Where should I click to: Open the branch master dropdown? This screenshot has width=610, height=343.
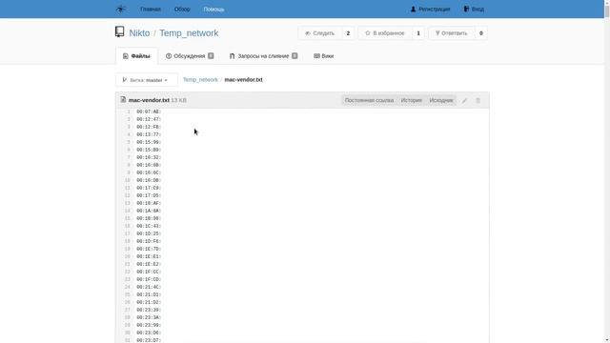tap(146, 80)
